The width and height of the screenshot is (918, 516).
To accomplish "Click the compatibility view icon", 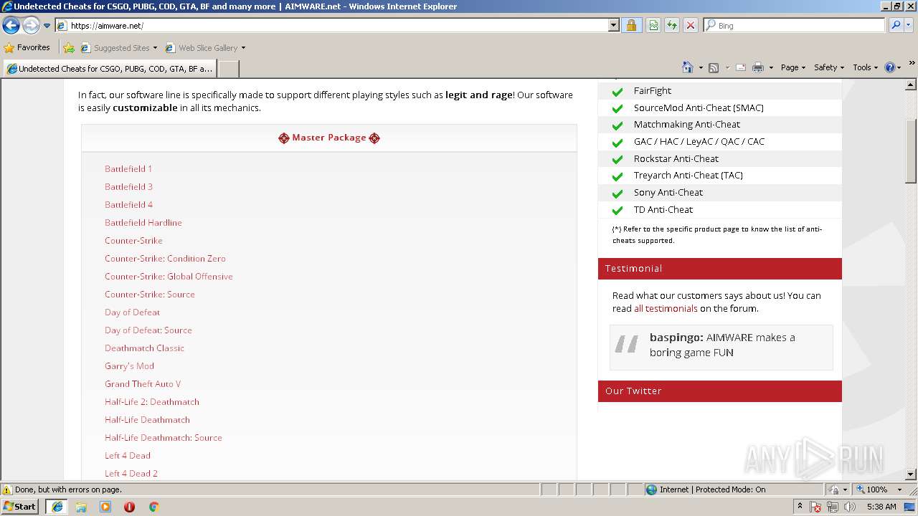I will pyautogui.click(x=653, y=25).
